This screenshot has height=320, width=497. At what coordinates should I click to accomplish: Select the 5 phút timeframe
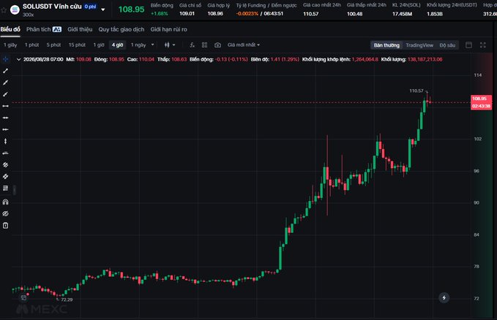point(53,45)
